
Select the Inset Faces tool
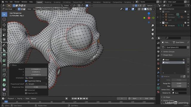tap(4, 60)
